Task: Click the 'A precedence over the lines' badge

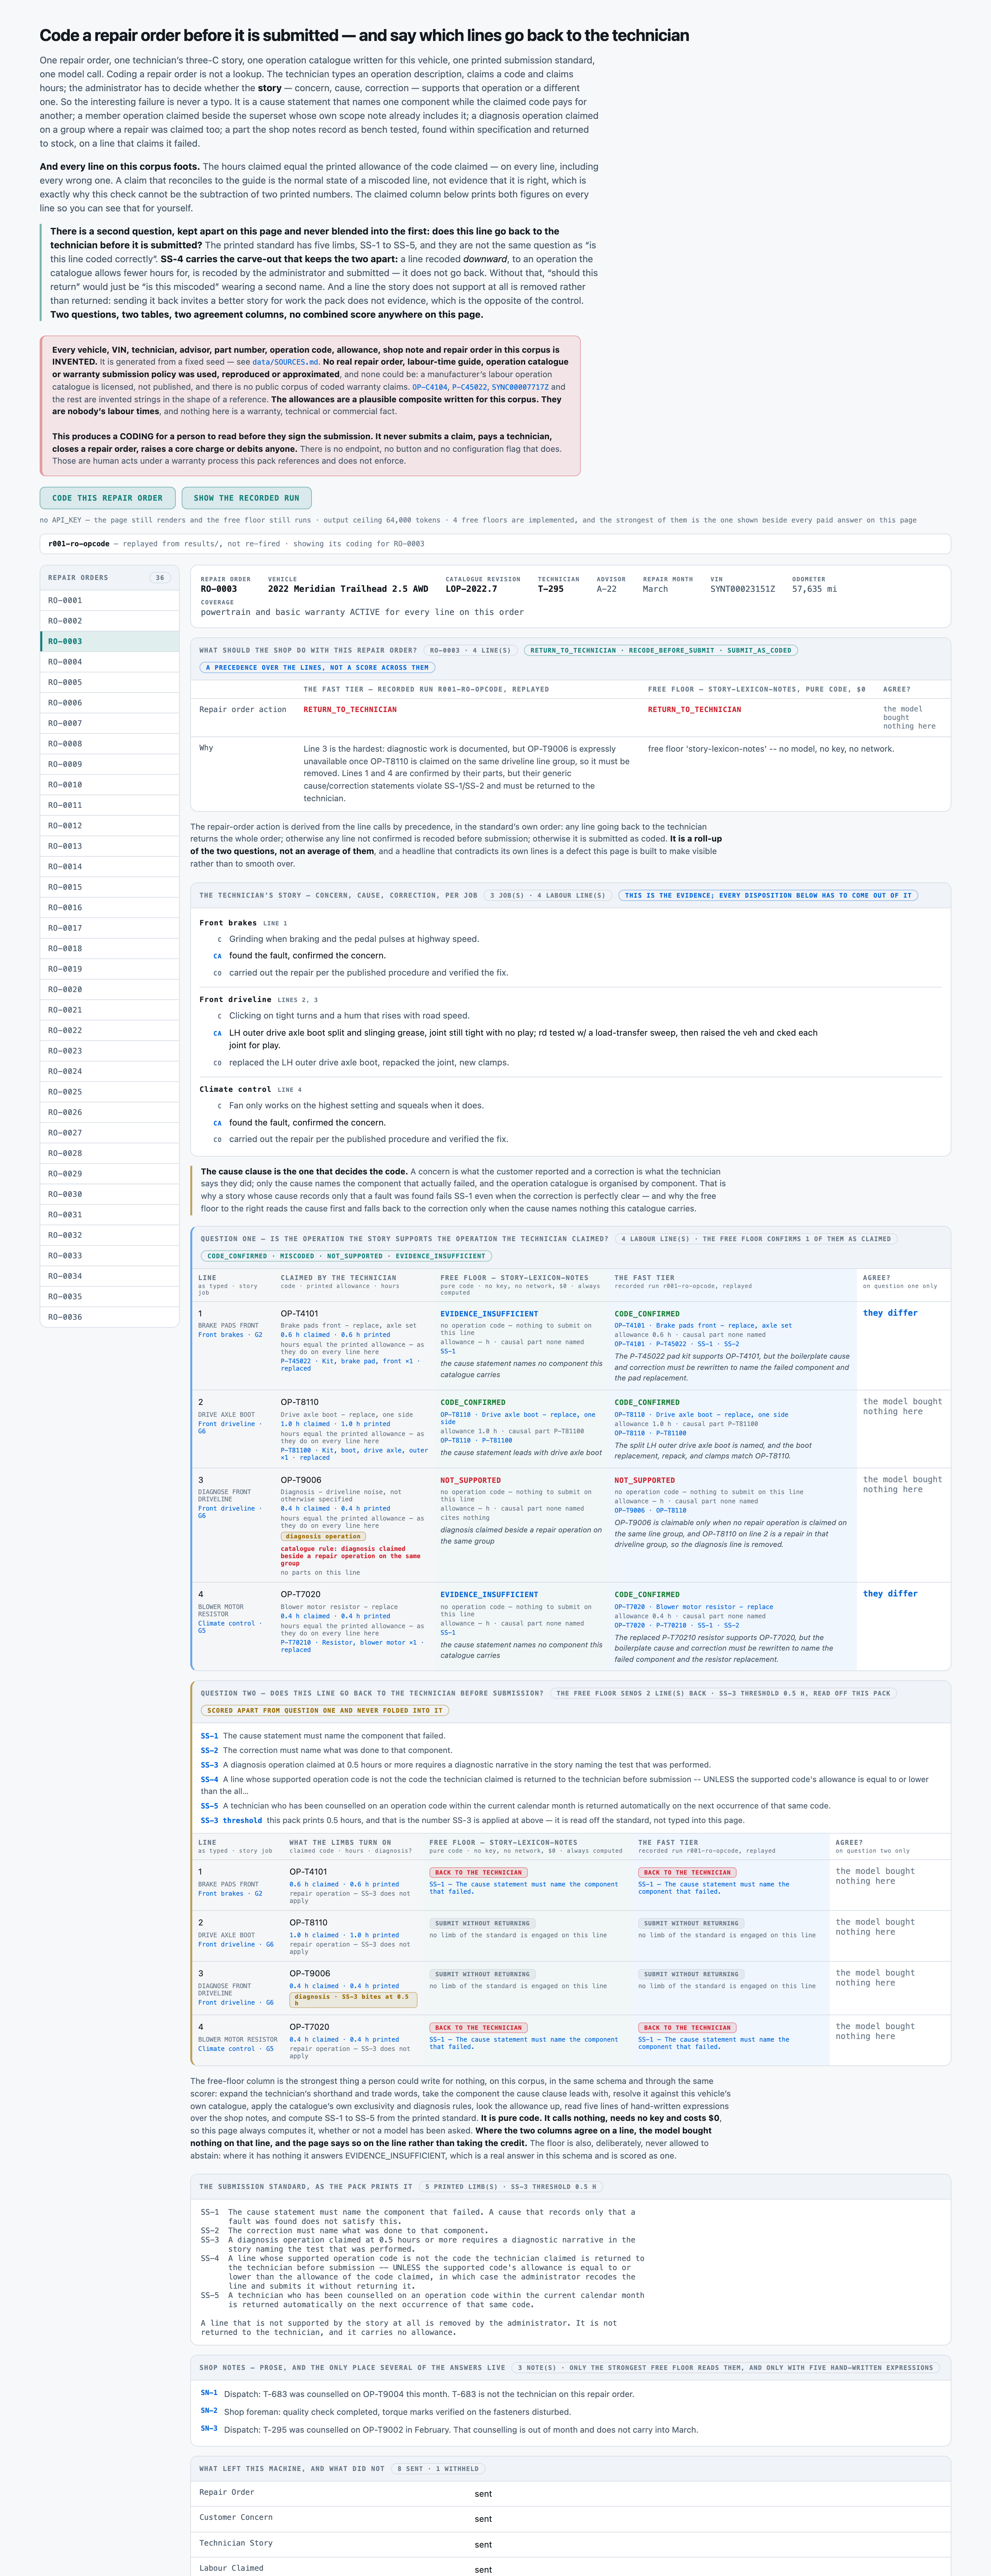Action: click(318, 667)
